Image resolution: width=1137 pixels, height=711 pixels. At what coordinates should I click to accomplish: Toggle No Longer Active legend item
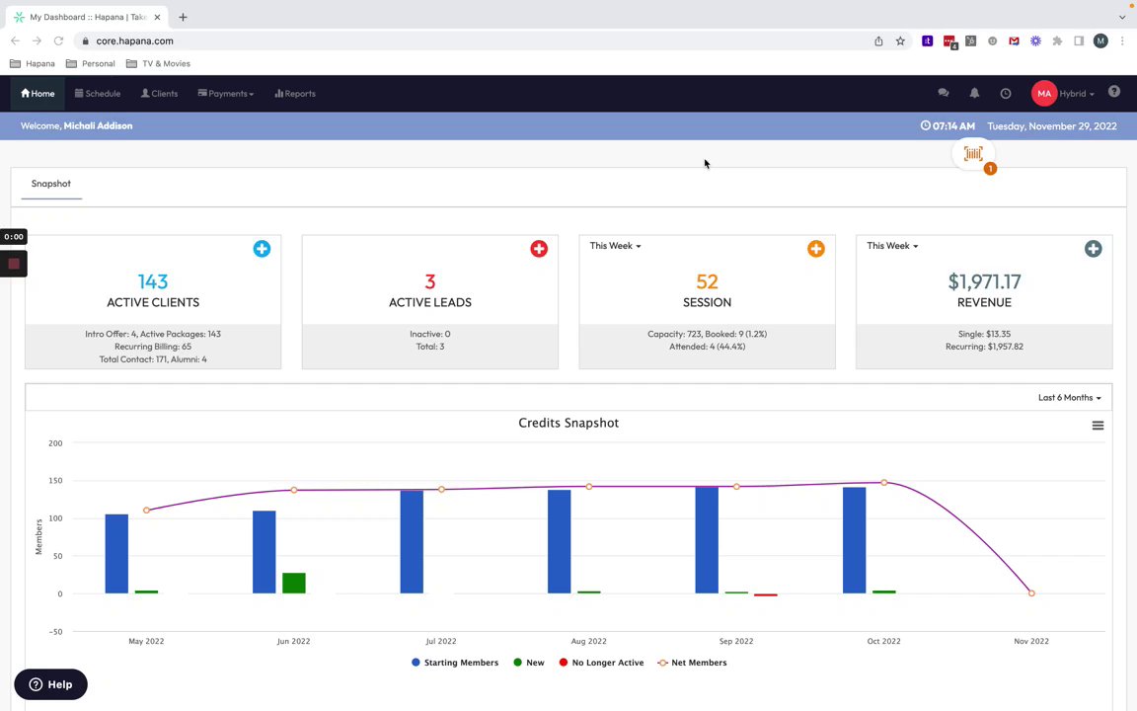pos(601,663)
